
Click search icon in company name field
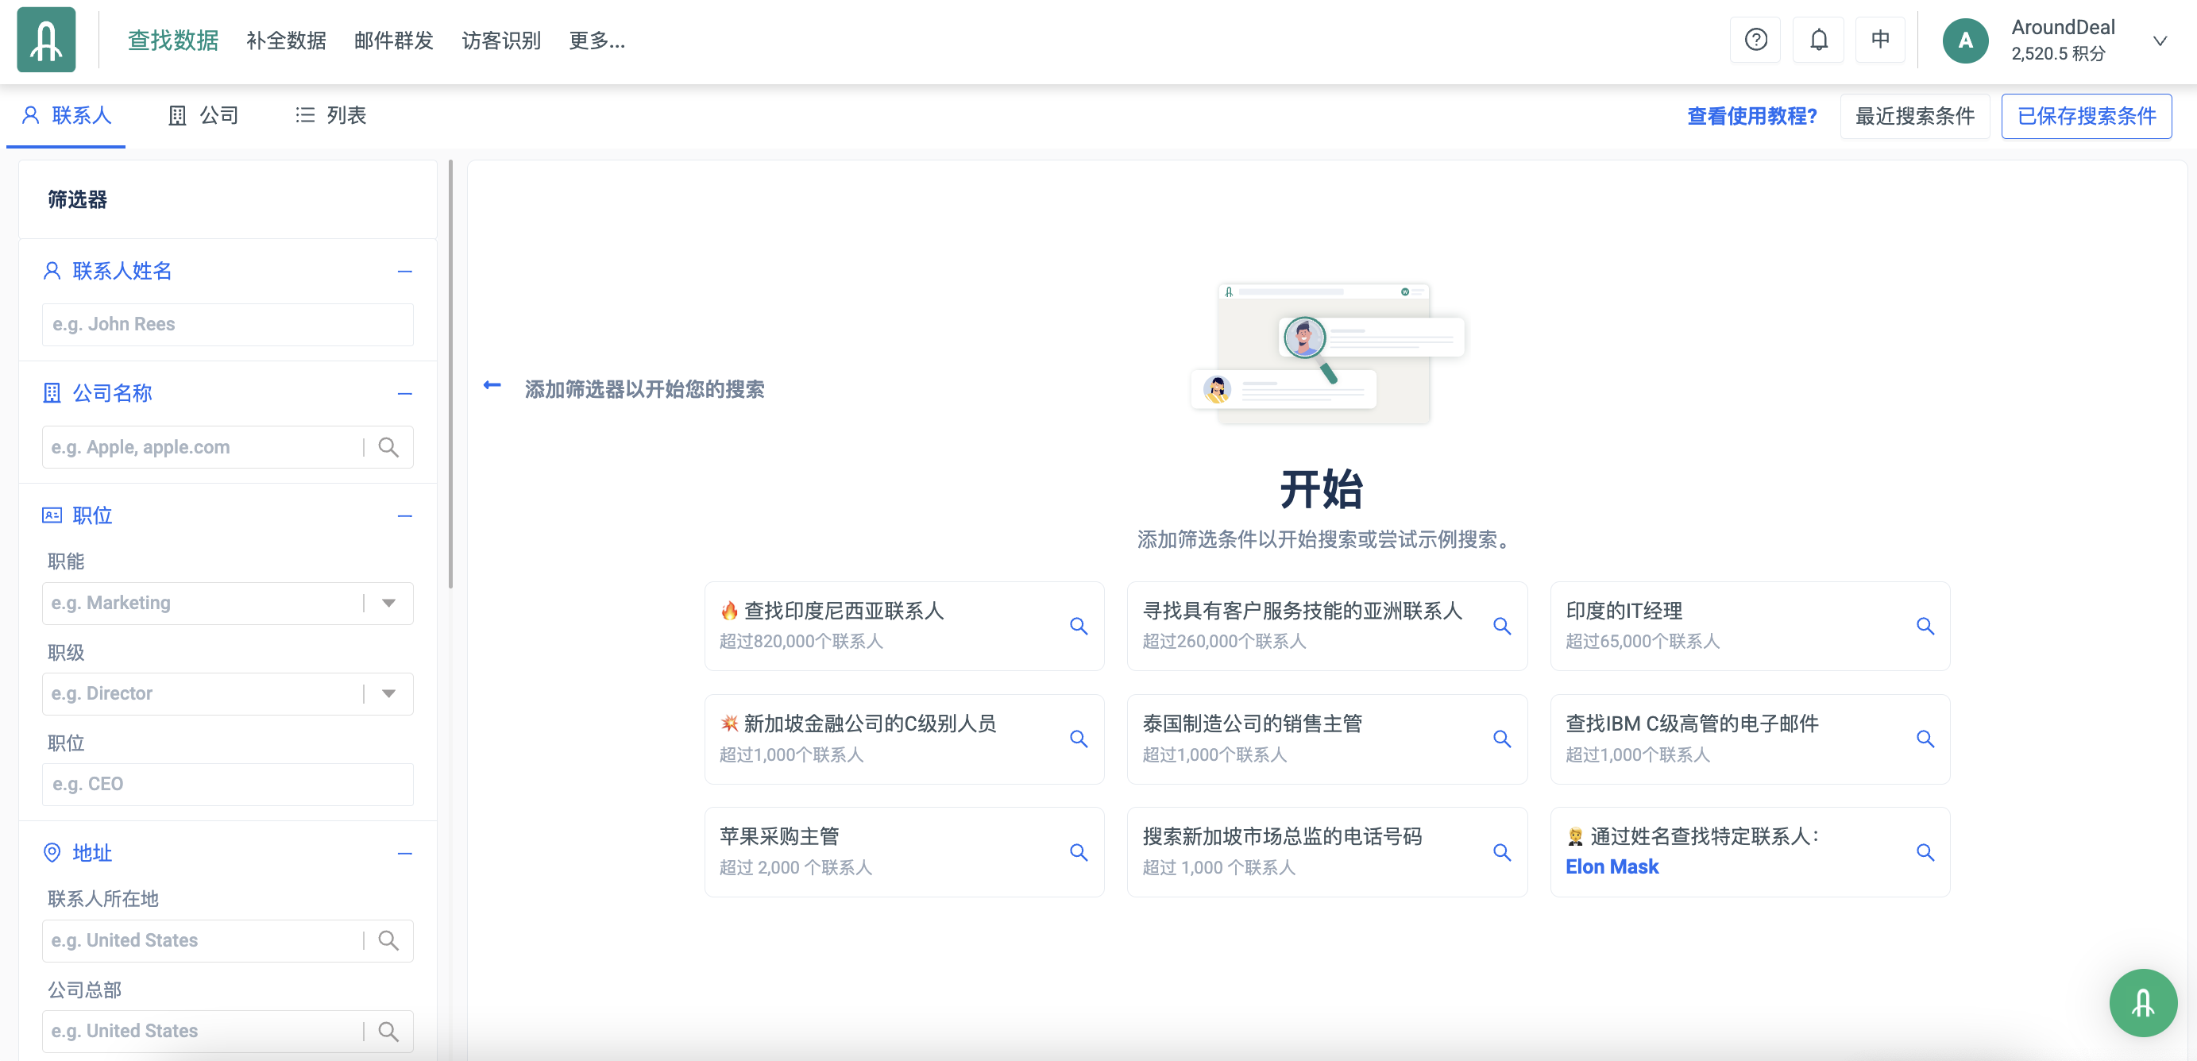[x=389, y=447]
